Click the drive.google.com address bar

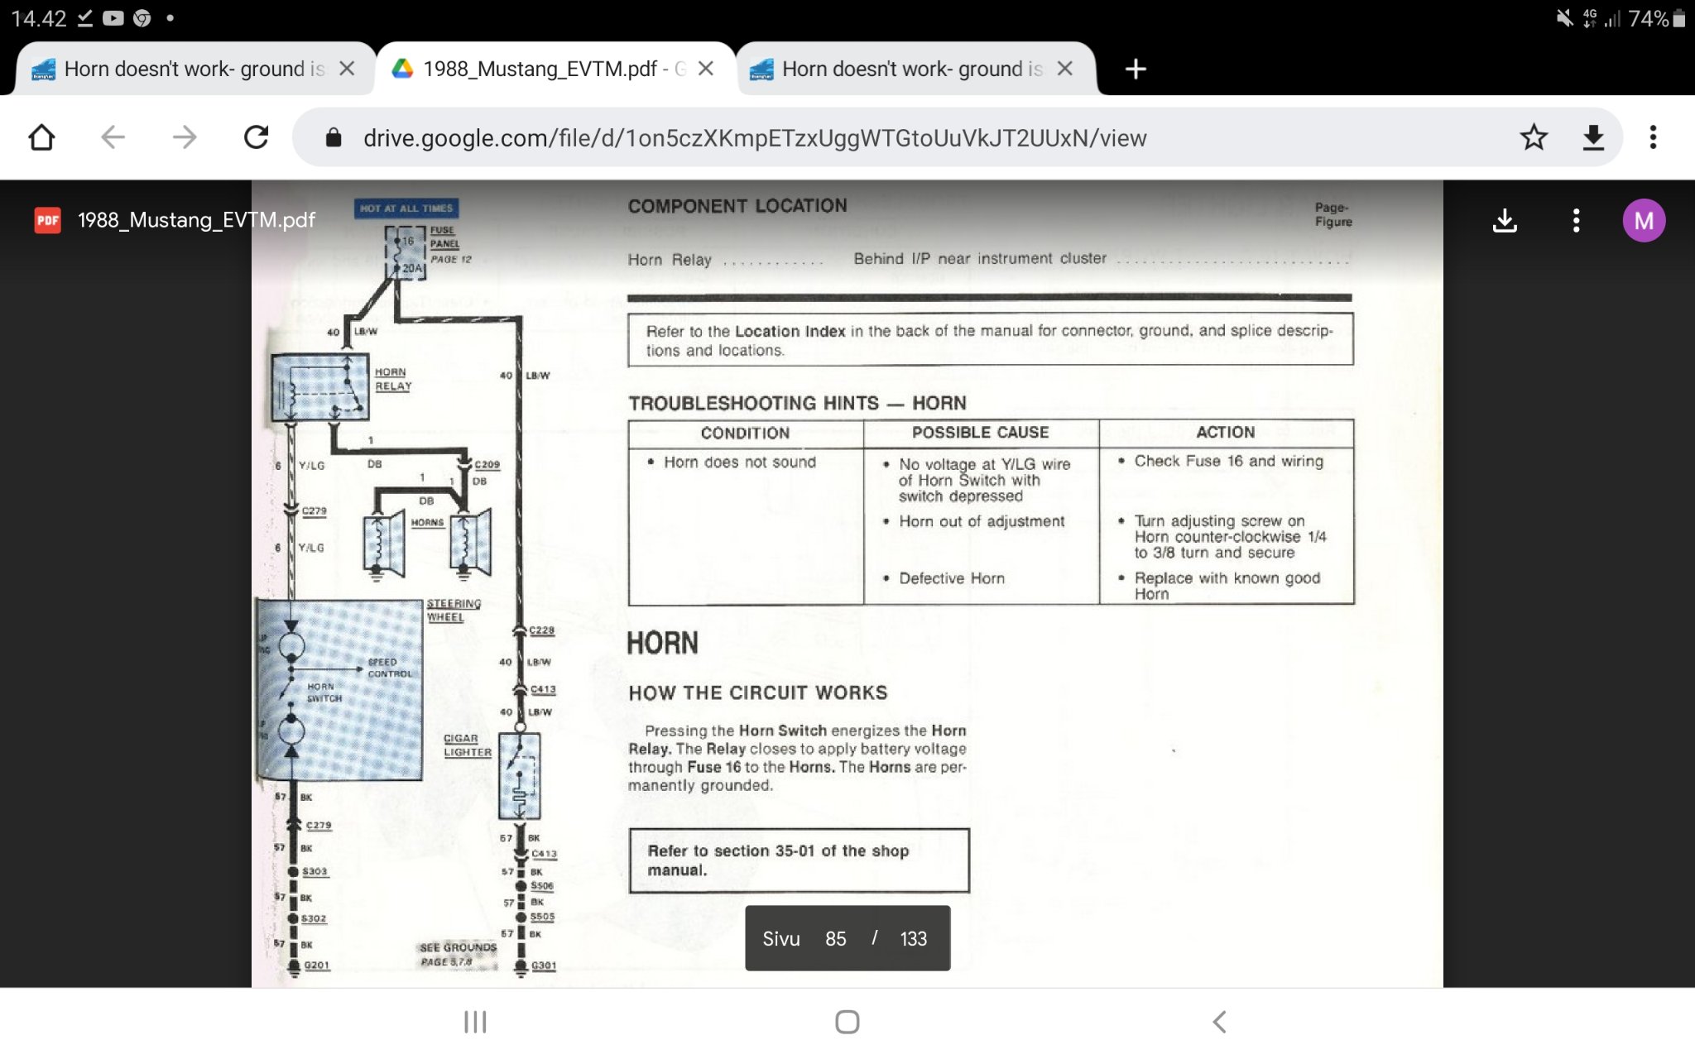pyautogui.click(x=753, y=138)
